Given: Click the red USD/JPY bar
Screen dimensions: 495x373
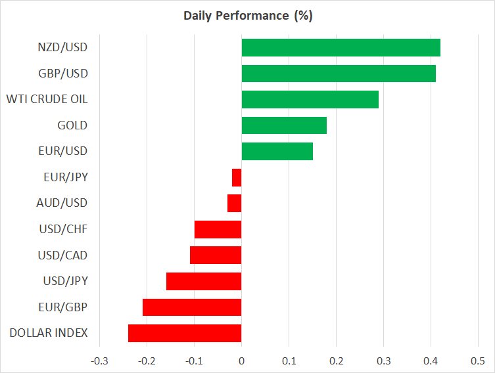Looking at the screenshot, I should [204, 281].
